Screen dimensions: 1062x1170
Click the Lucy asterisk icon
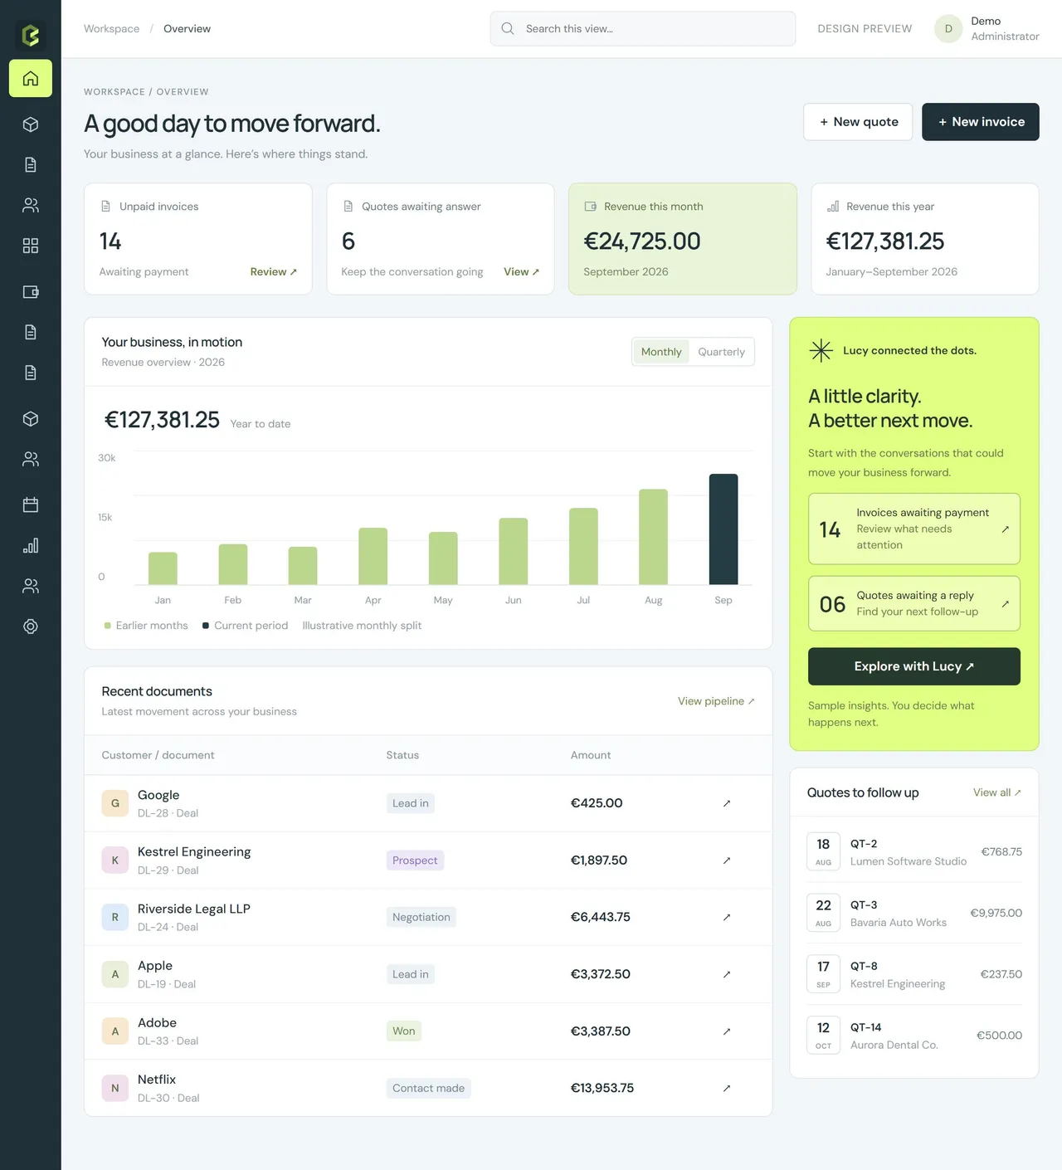click(x=821, y=350)
